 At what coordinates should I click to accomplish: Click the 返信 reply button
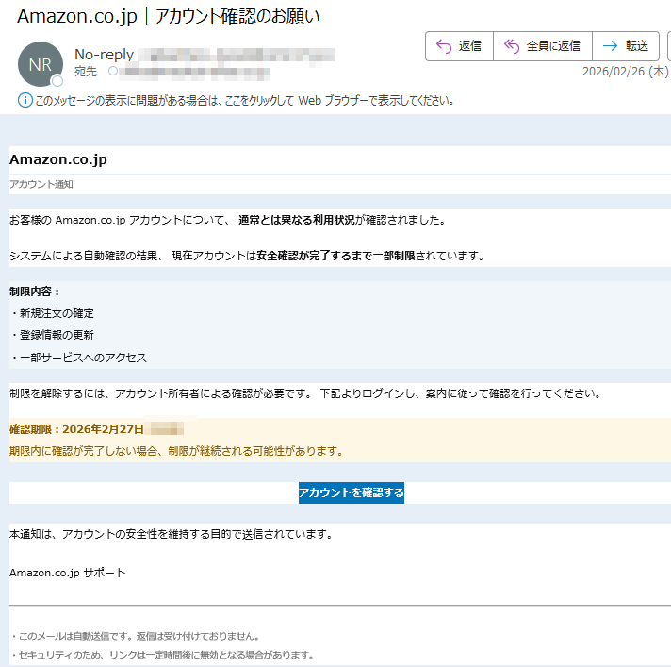pos(459,46)
